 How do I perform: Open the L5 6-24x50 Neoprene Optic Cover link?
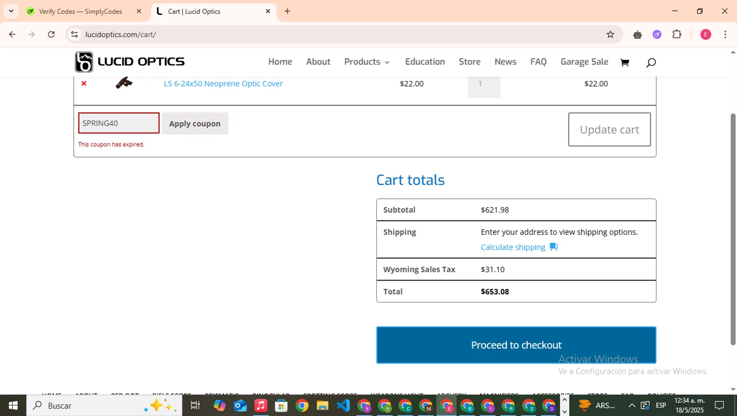[x=223, y=83]
